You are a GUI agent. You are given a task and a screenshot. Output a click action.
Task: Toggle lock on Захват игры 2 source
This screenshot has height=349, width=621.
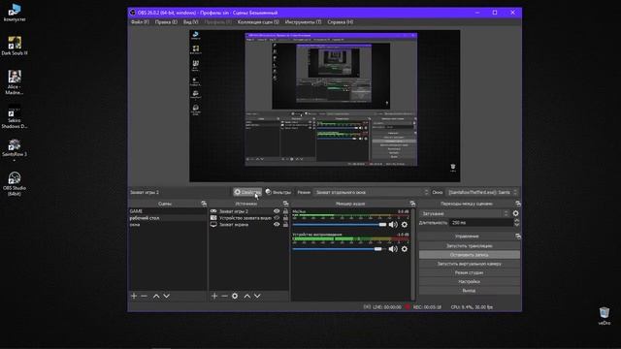point(285,211)
